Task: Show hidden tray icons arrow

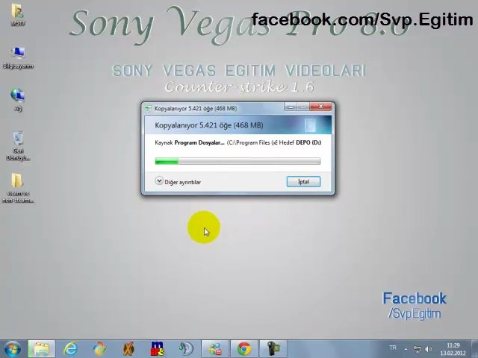Action: (406, 349)
